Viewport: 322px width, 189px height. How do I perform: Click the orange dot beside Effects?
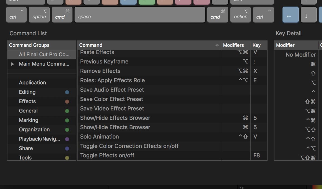coord(67,101)
